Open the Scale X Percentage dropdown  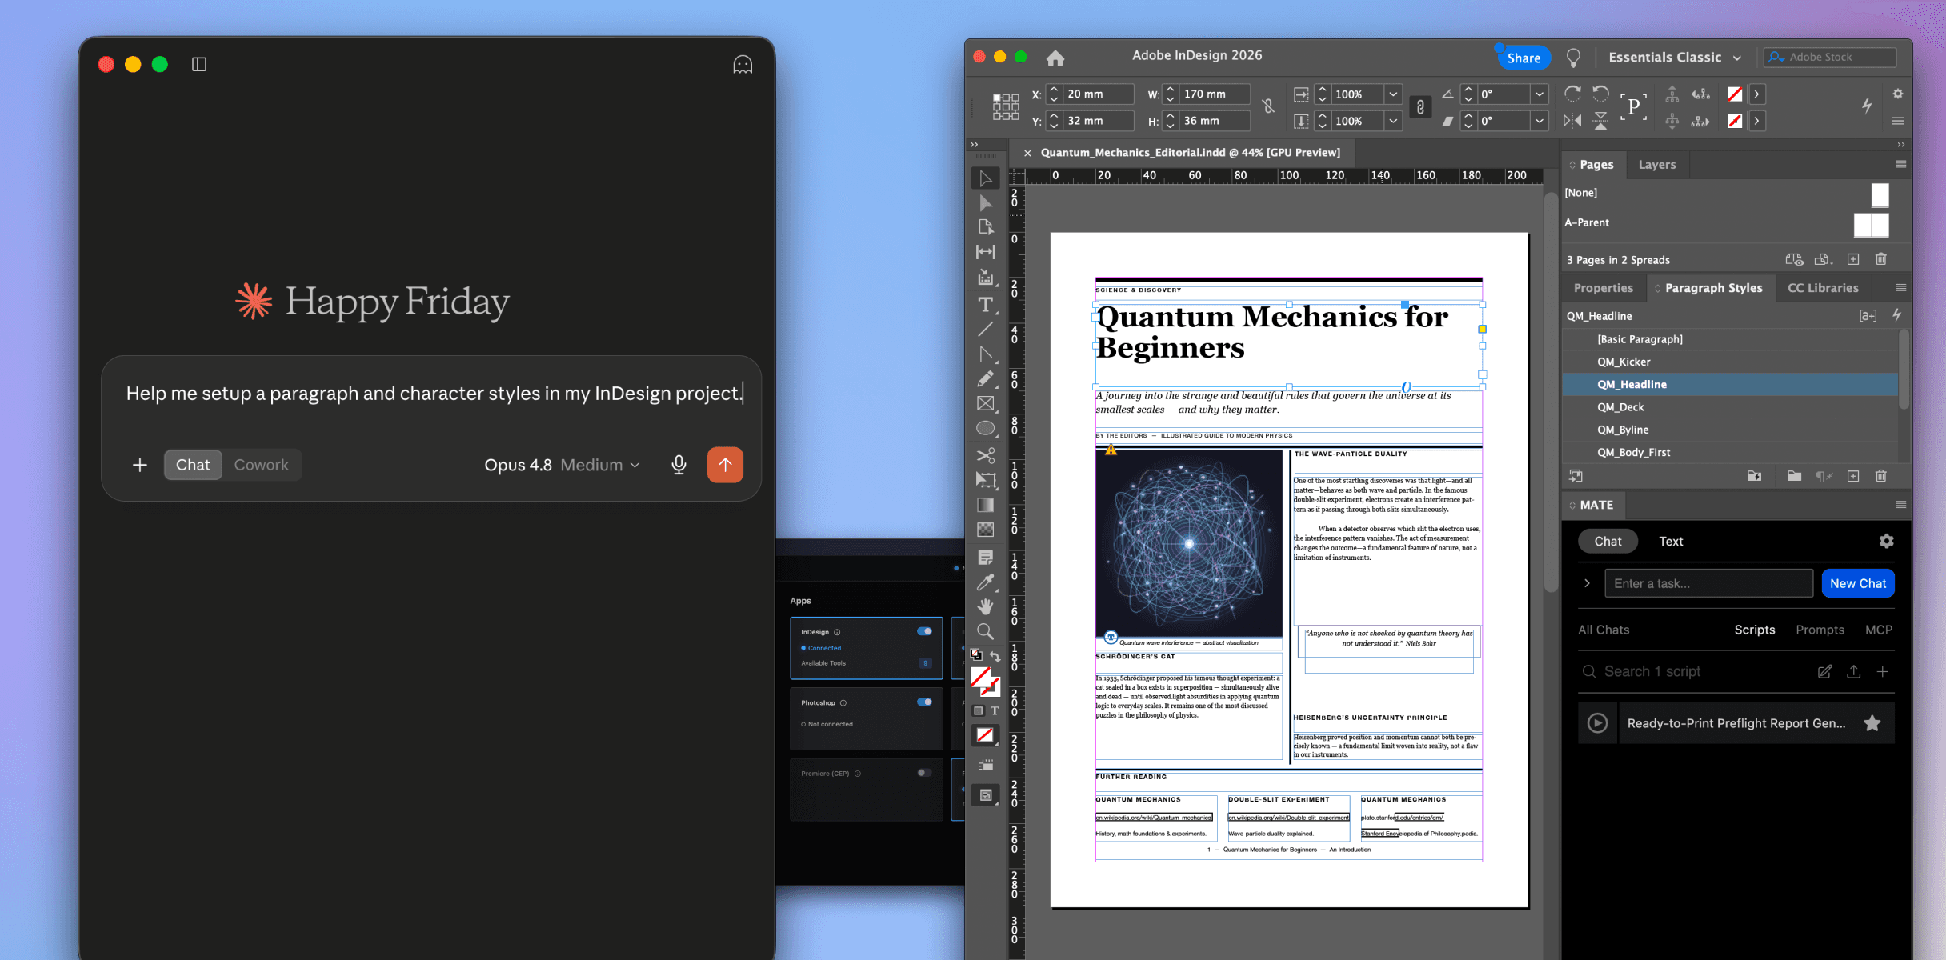point(1393,94)
